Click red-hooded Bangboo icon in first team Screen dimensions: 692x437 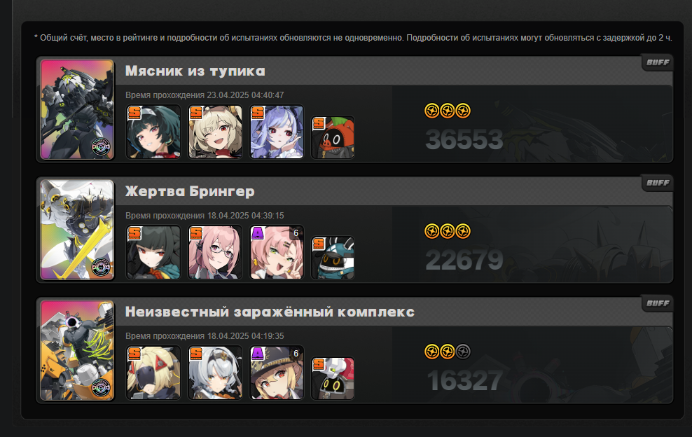click(333, 137)
